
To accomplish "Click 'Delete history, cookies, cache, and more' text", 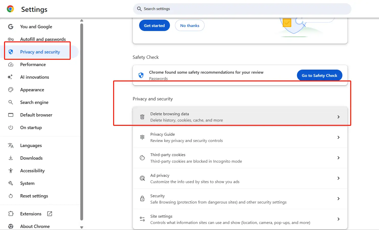I will [x=187, y=120].
